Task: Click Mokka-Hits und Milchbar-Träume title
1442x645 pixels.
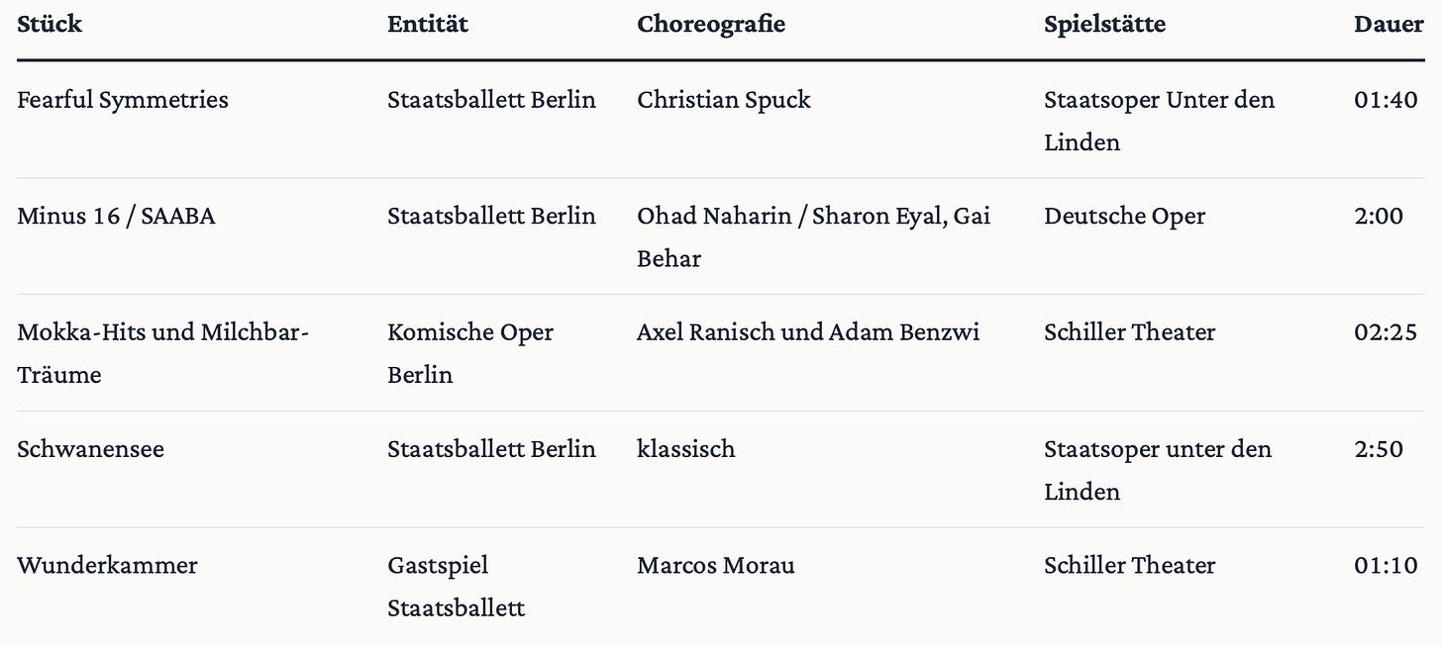Action: tap(163, 353)
